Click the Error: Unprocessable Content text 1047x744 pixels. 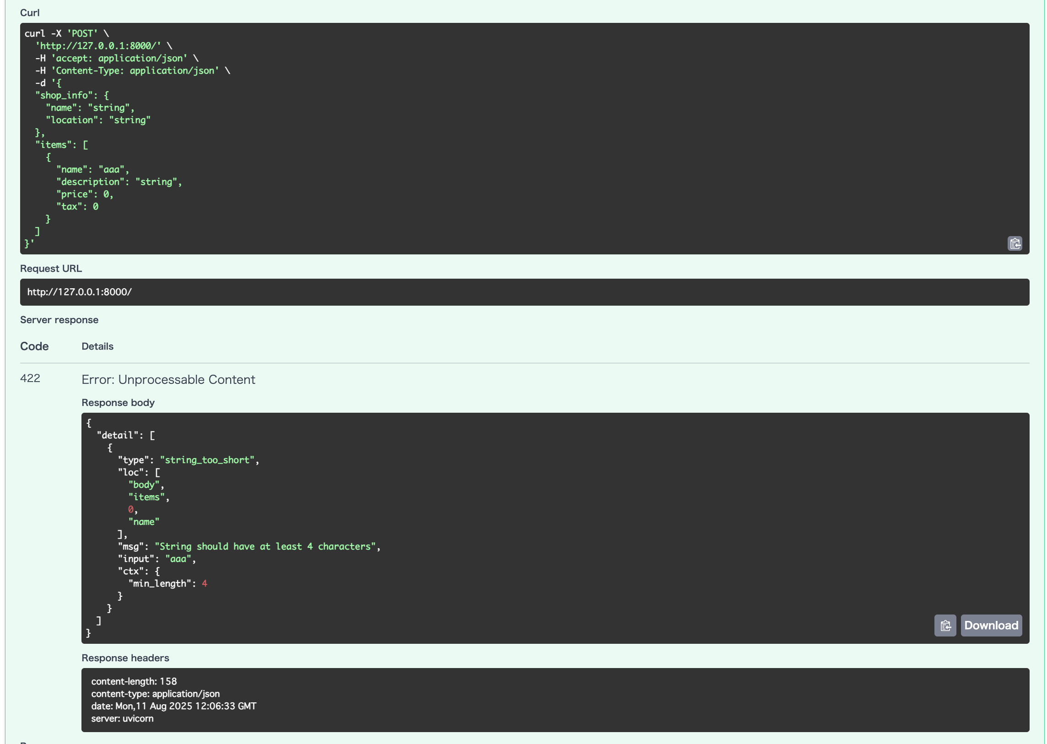[x=168, y=379]
